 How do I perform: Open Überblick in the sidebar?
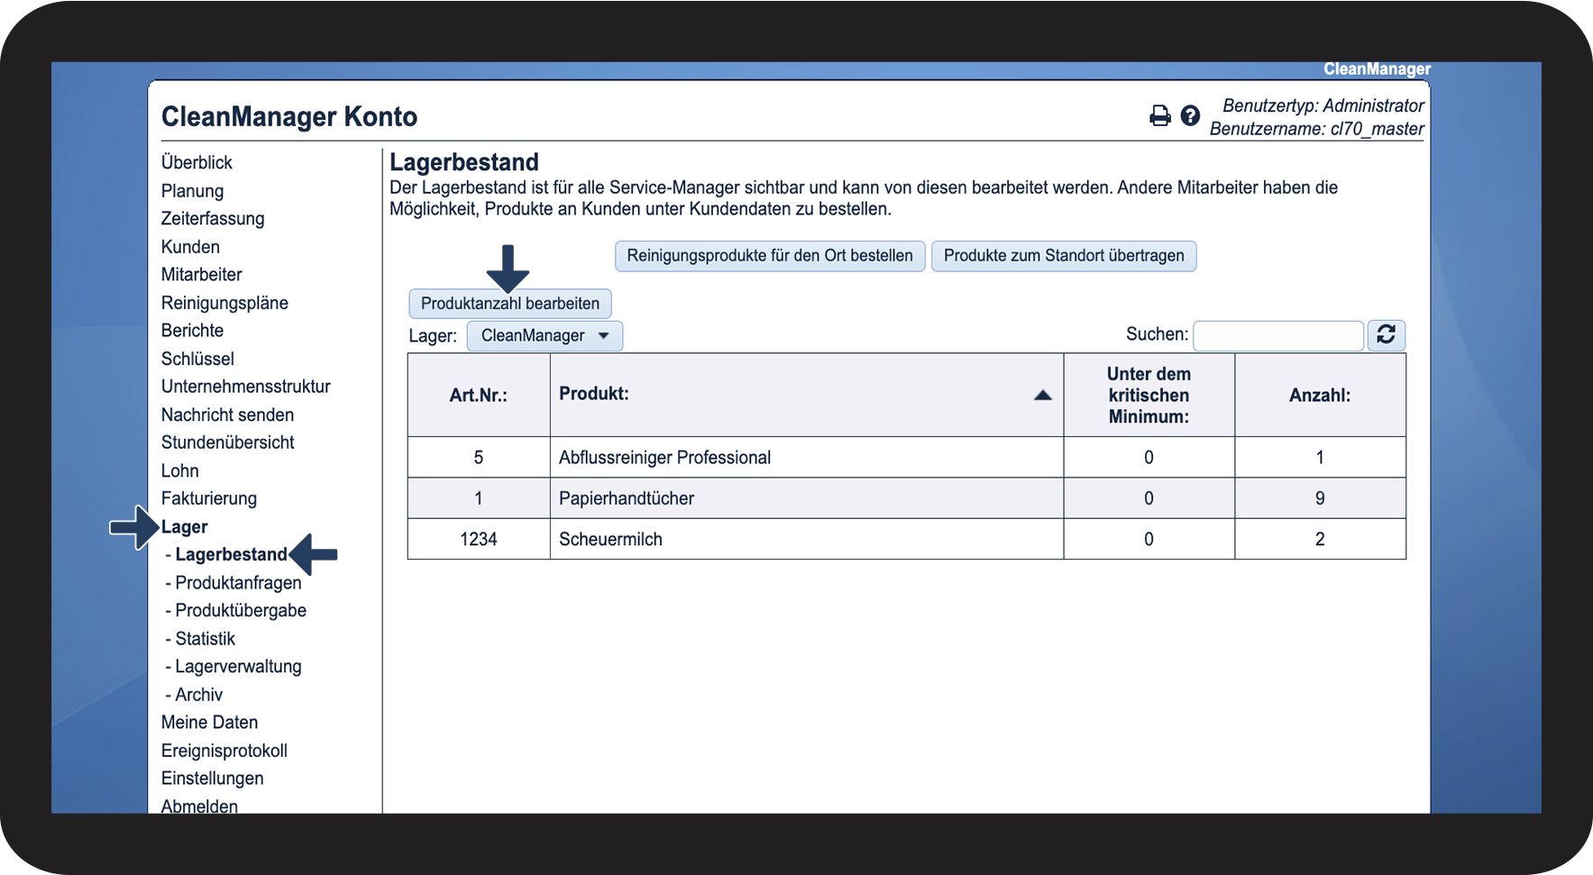click(197, 163)
